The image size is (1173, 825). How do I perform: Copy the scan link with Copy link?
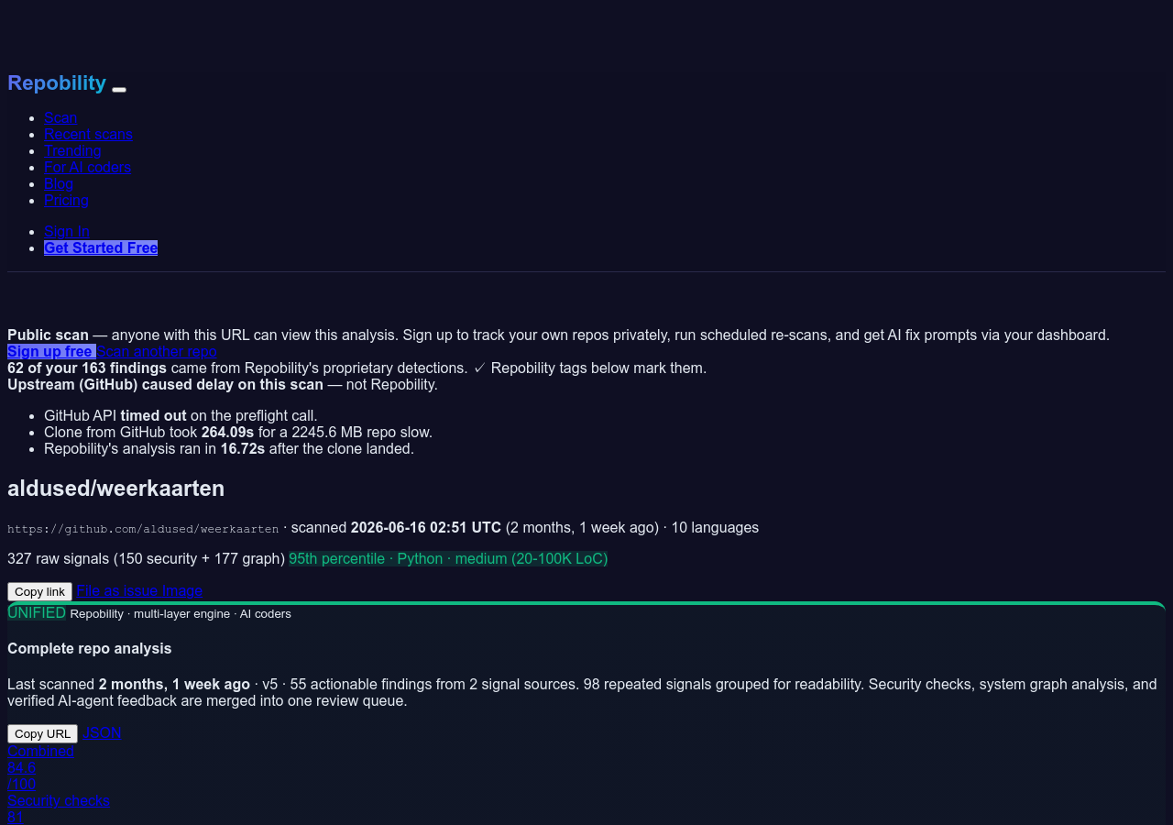(39, 592)
